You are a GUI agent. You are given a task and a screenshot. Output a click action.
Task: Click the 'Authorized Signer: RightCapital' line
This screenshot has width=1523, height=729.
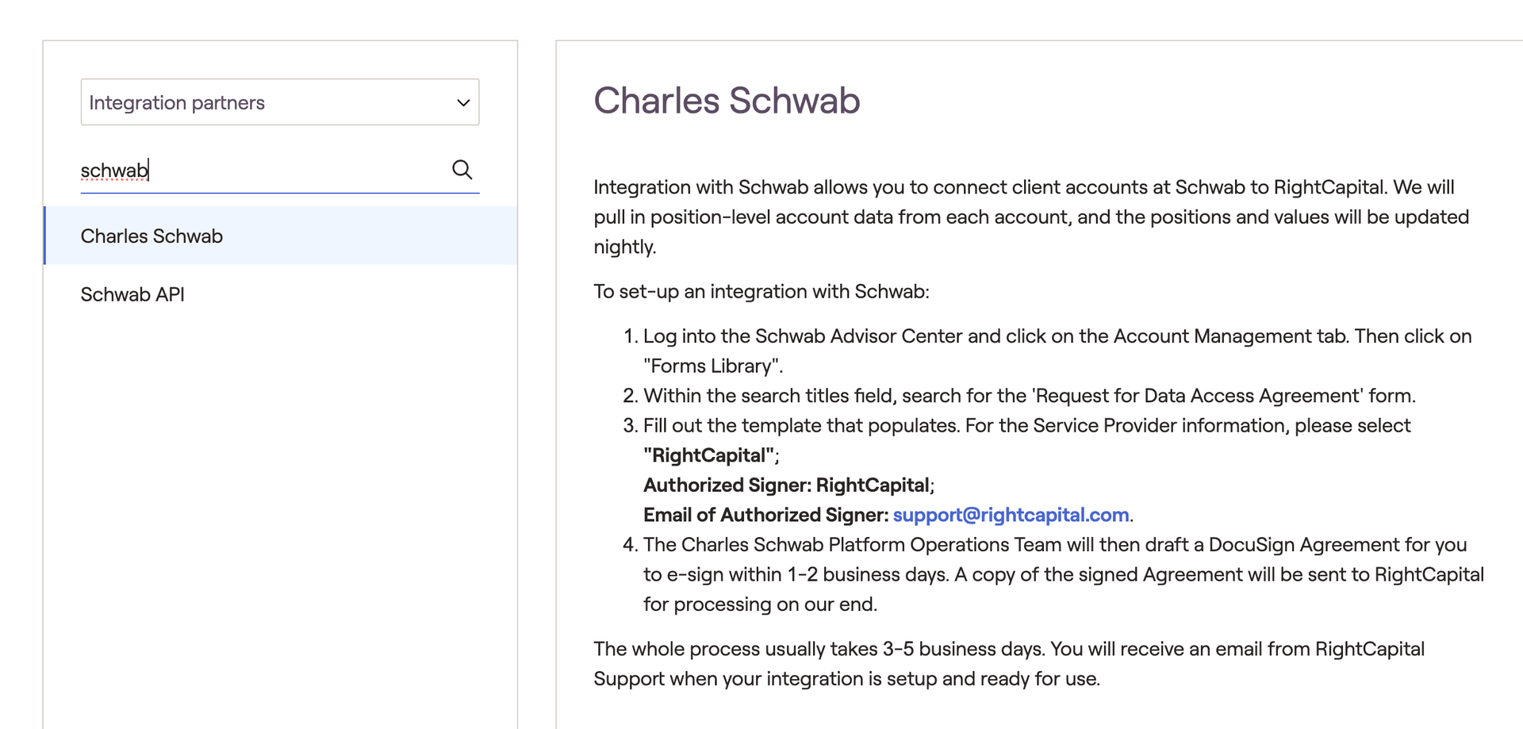pos(788,485)
